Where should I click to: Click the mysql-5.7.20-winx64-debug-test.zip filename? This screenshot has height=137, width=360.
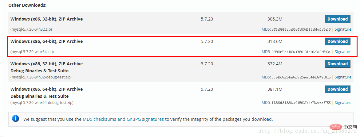[x=42, y=103]
